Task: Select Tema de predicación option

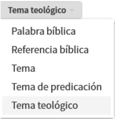Action: tap(57, 87)
